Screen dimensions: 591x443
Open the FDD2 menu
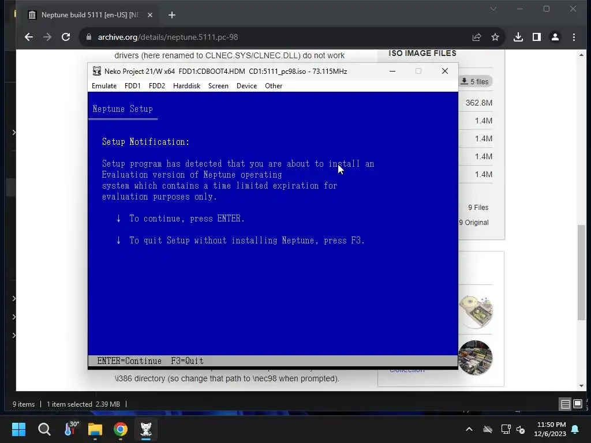157,86
